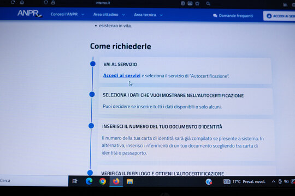The image size is (295, 196).
Task: Open the shield tracking protection icon
Action: 46,2
